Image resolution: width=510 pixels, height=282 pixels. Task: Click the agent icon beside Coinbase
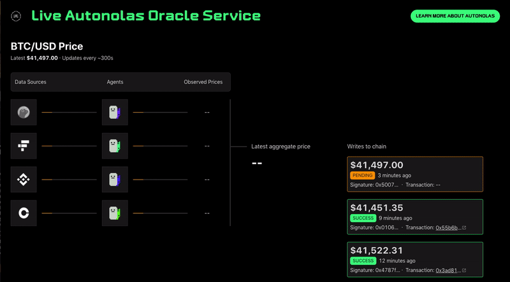(115, 213)
